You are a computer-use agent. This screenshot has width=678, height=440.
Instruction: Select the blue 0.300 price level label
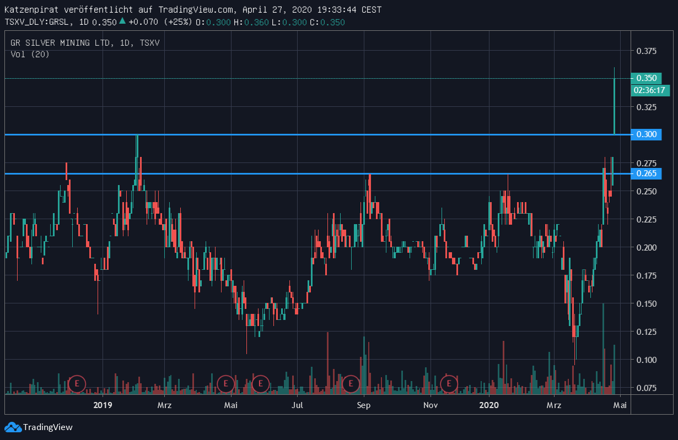[646, 134]
